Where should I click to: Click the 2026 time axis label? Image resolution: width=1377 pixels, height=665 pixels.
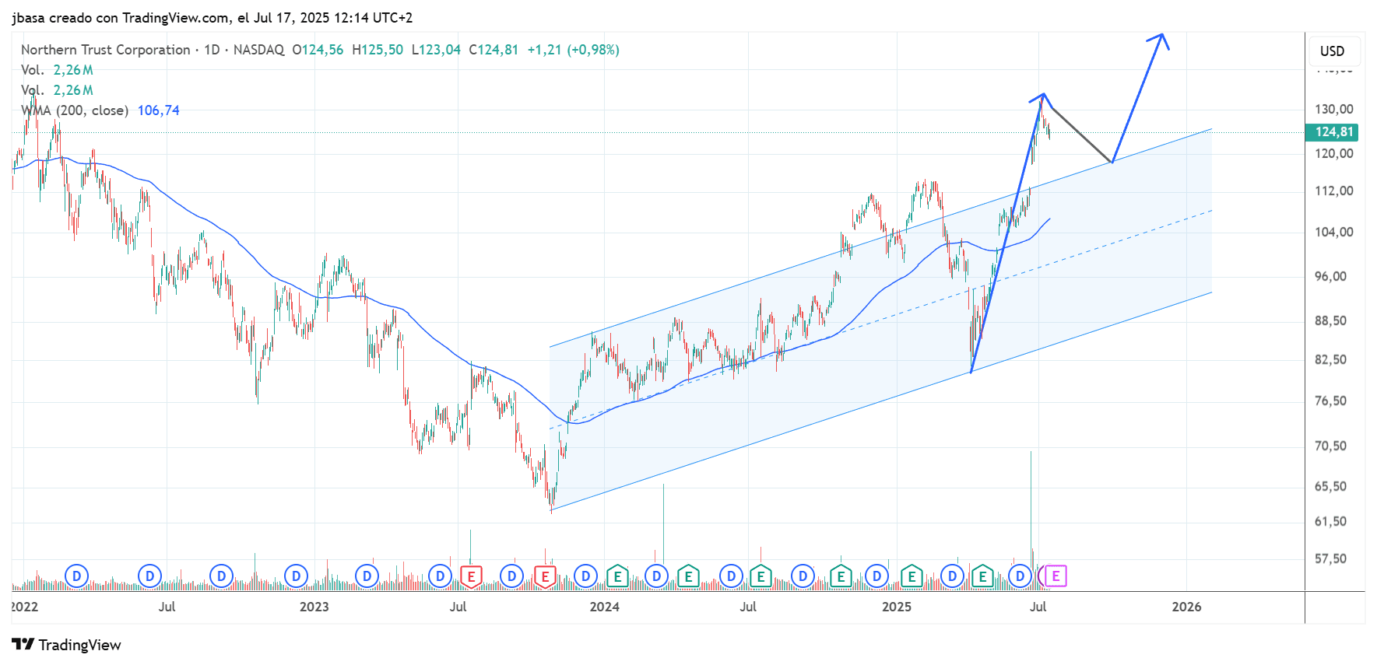click(x=1187, y=607)
